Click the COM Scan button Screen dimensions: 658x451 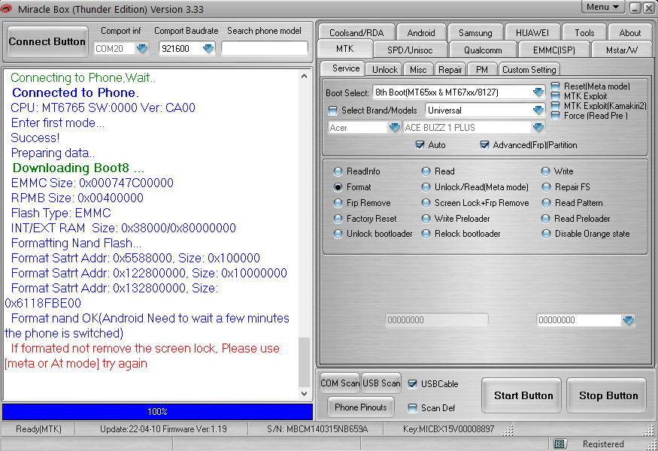339,383
